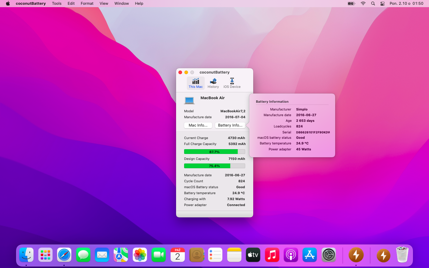The height and width of the screenshot is (268, 429).
Task: Open the History toolbar tab
Action: pyautogui.click(x=213, y=83)
